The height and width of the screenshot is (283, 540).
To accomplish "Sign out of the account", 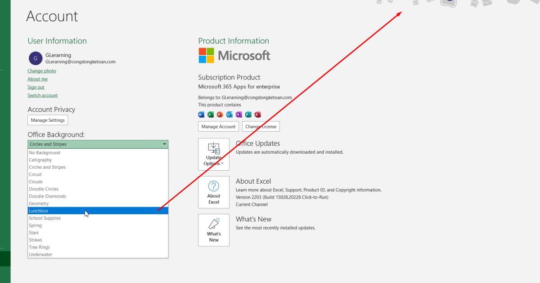I will point(36,87).
